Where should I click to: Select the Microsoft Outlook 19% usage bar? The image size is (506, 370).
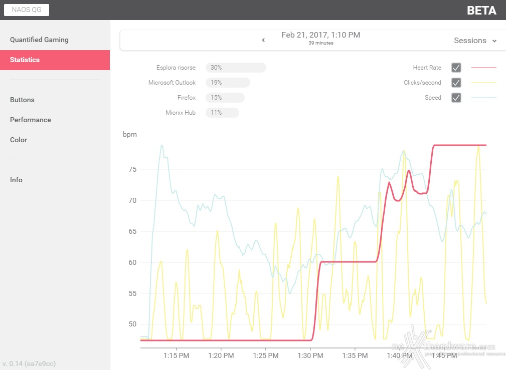click(228, 83)
